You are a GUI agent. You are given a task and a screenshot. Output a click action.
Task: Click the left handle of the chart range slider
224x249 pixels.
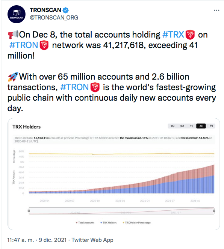29,211
